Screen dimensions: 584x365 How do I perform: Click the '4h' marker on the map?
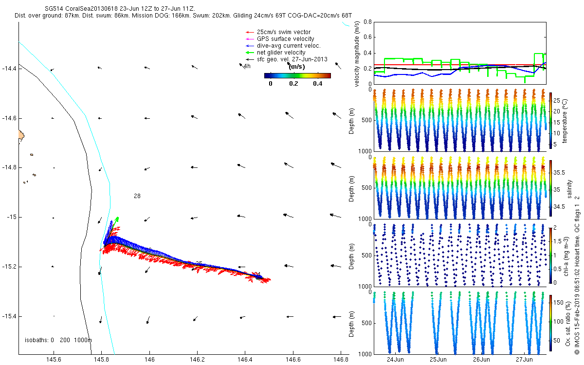pyautogui.click(x=247, y=66)
